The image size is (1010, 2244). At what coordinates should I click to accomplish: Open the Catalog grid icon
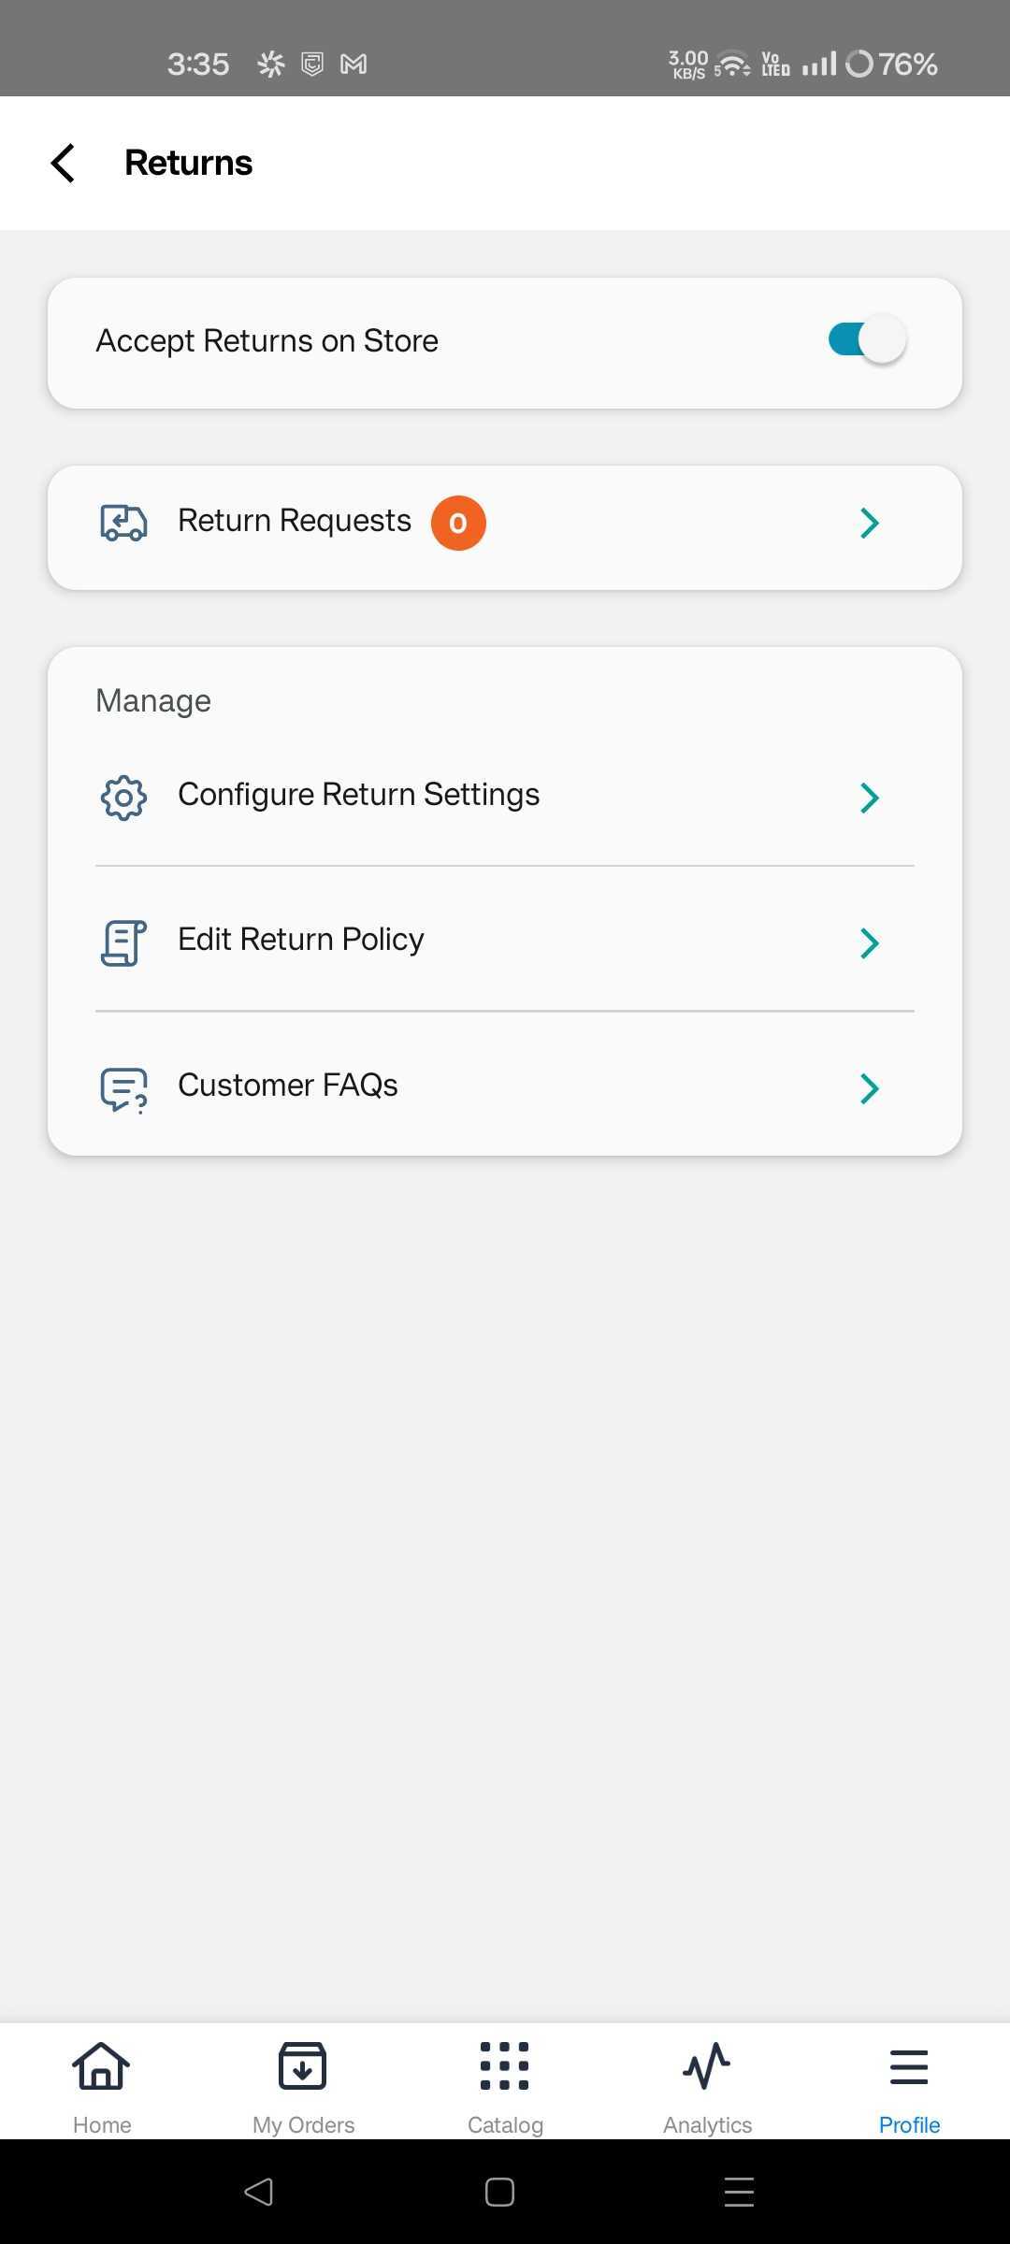(x=505, y=2066)
